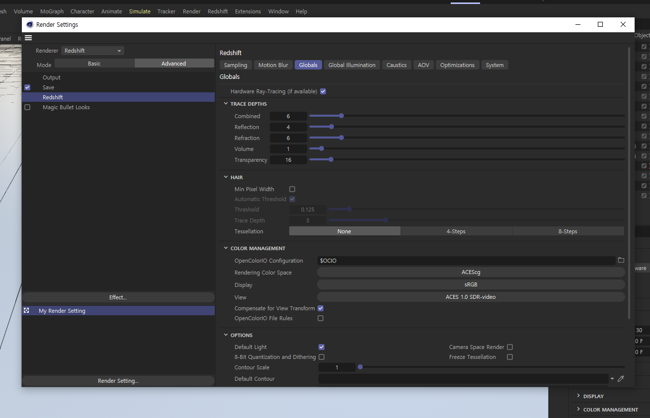Select My Render Setting entry
This screenshot has width=650, height=418.
pyautogui.click(x=118, y=311)
